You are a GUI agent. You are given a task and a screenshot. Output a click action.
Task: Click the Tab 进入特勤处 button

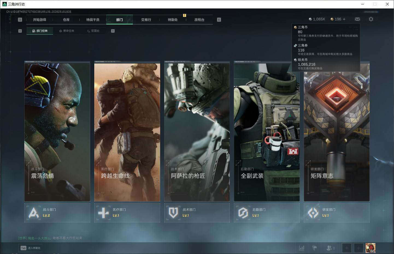(31, 248)
